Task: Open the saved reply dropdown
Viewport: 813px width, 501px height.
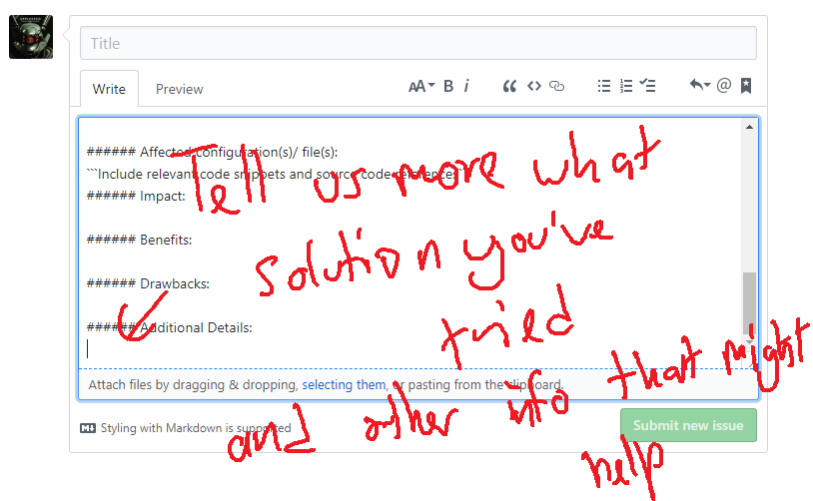Action: (x=699, y=85)
